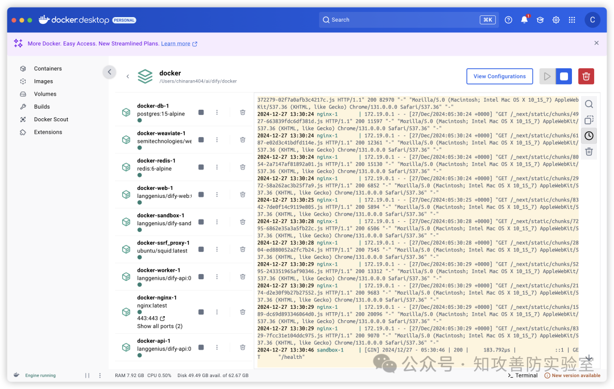Delete the docker-api-1 container

[x=242, y=347]
